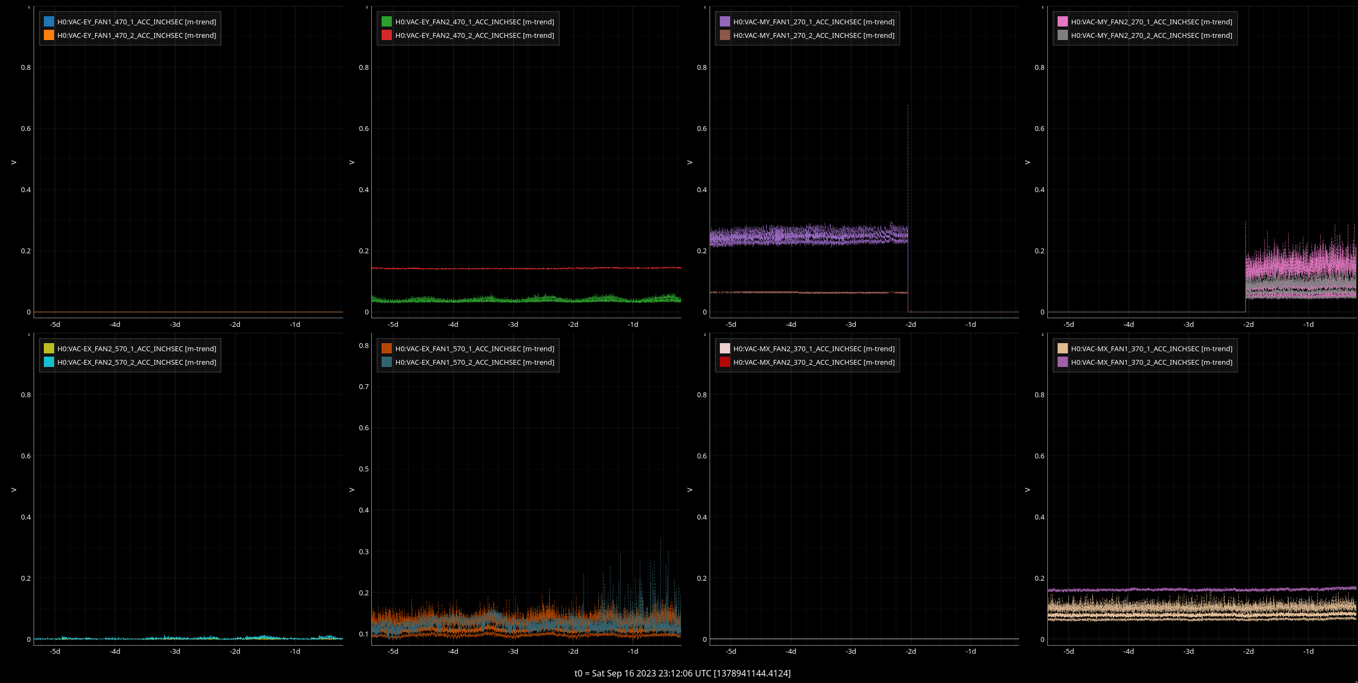1358x683 pixels.
Task: Select H0:VAC-MY_FAN1_270_2_ACC_INCHSEC legend label
Action: tap(814, 36)
